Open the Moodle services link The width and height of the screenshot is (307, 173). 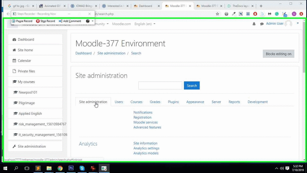(146, 122)
